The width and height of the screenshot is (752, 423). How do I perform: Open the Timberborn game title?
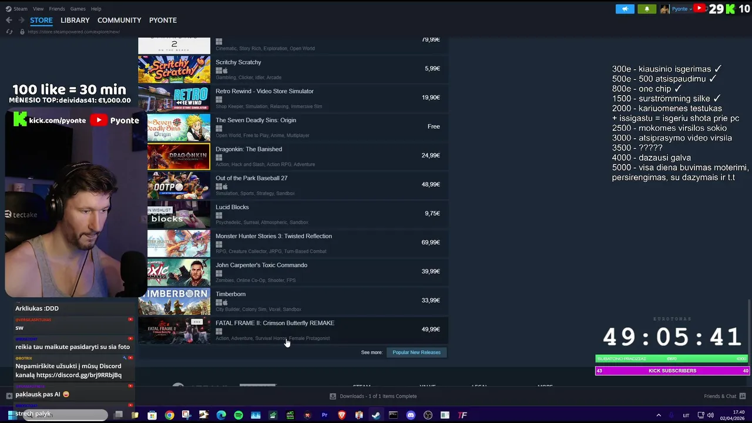[x=230, y=294]
